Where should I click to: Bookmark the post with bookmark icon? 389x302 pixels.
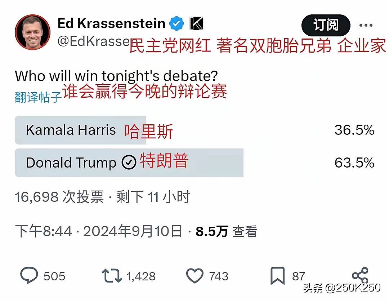(x=278, y=276)
